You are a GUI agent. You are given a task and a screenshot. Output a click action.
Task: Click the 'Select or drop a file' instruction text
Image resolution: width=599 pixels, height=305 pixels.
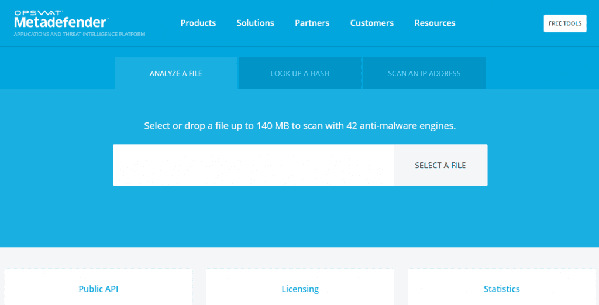300,126
